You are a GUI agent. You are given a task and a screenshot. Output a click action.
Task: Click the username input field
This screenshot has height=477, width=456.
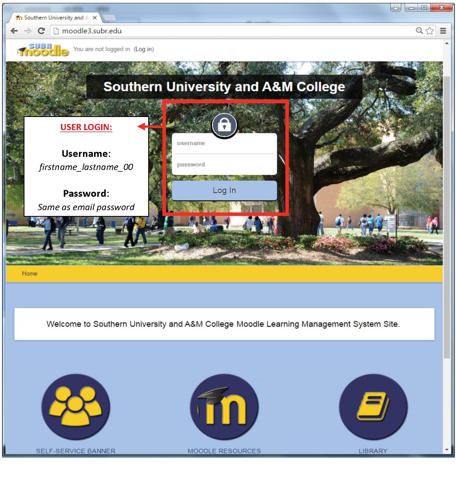click(224, 143)
